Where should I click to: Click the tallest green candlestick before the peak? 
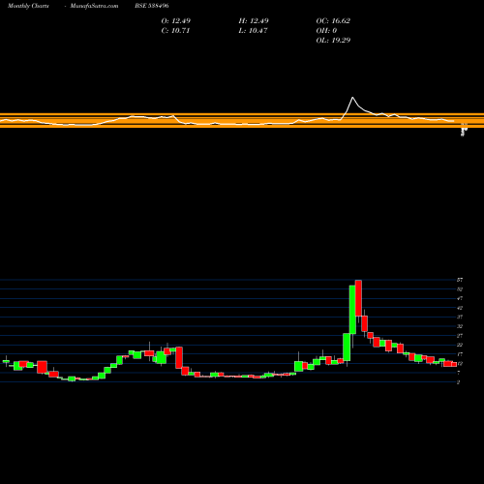[352, 310]
